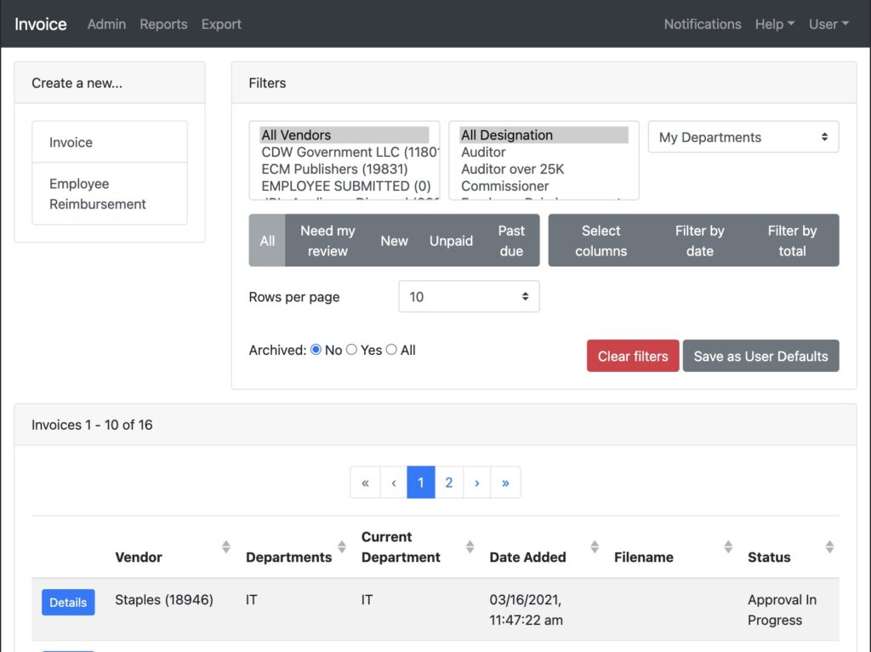Open the My Departments dropdown
The width and height of the screenshot is (871, 652).
(742, 137)
